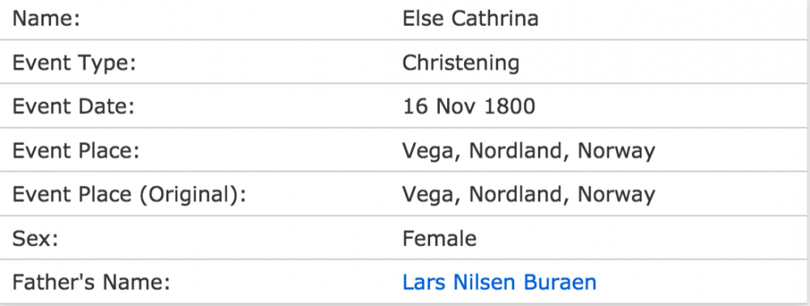The width and height of the screenshot is (810, 306).
Task: Select the Else Cathrina name value
Action: [x=470, y=19]
